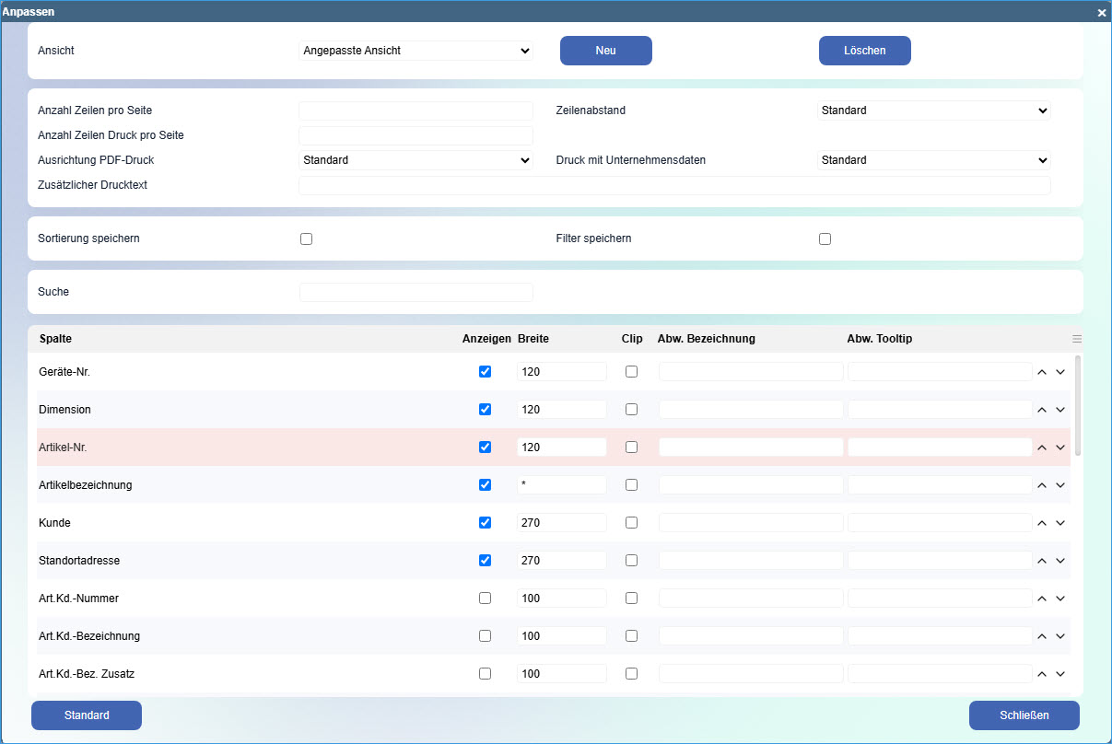Expand the Zeilenabstand dropdown
Screen dimensions: 1112x744
[x=934, y=110]
